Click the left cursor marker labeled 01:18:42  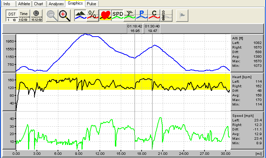coord(135,29)
